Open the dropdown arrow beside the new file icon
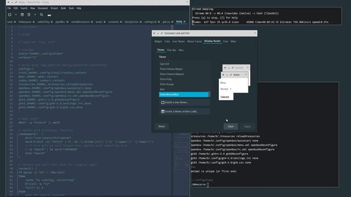The height and width of the screenshot is (197, 351). [16, 15]
